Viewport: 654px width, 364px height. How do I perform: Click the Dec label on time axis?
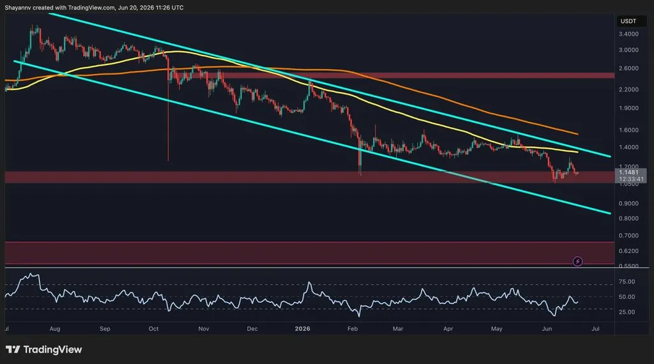pyautogui.click(x=252, y=329)
